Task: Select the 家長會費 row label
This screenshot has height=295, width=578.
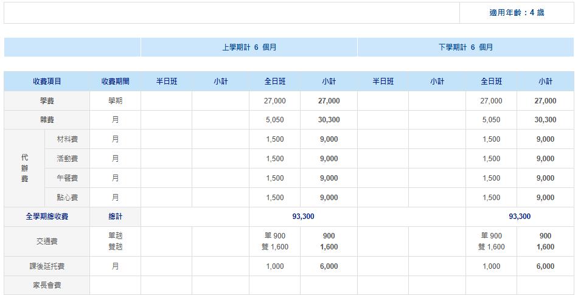Action: coord(47,285)
